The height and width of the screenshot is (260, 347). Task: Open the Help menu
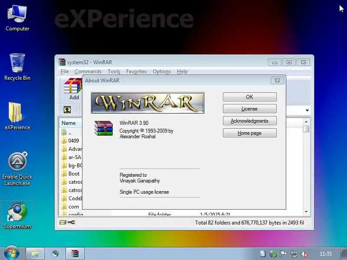(182, 71)
